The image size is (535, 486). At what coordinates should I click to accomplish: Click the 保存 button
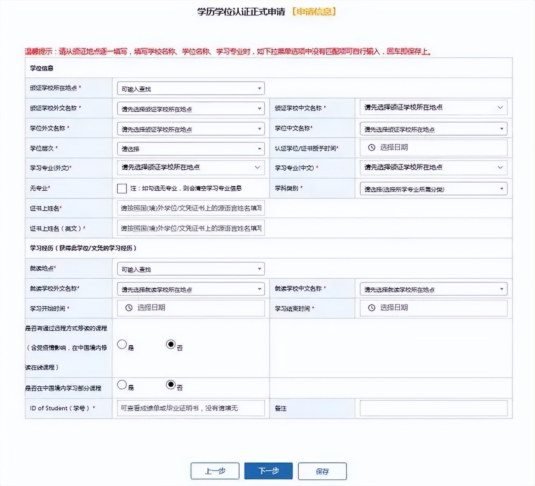(x=322, y=471)
